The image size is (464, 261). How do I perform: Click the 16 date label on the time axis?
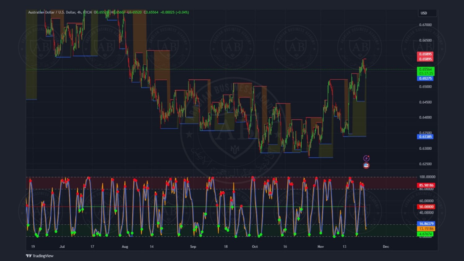click(285, 246)
